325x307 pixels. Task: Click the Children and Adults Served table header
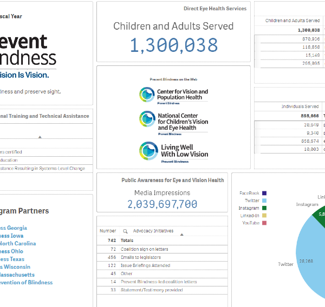tap(292, 21)
